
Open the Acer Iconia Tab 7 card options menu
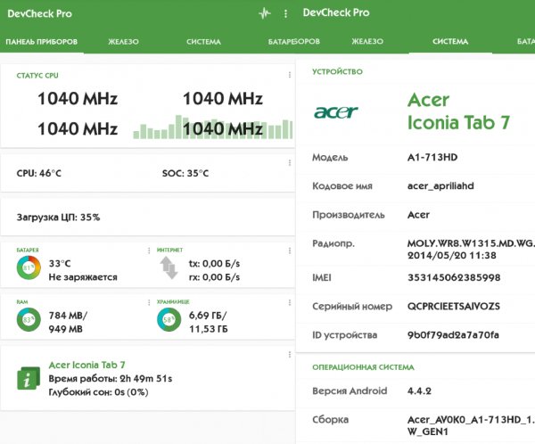coord(290,355)
